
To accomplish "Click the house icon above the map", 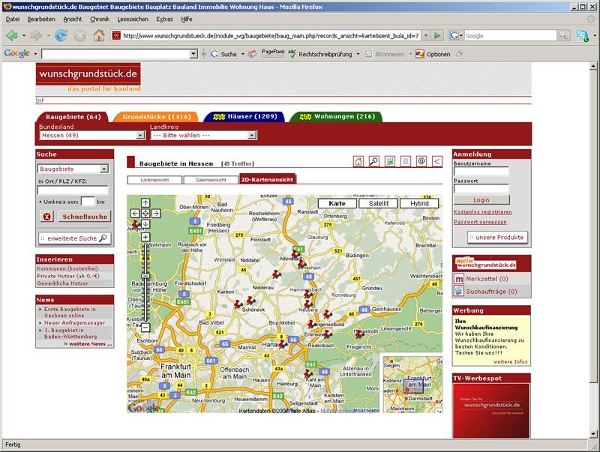I will [358, 161].
